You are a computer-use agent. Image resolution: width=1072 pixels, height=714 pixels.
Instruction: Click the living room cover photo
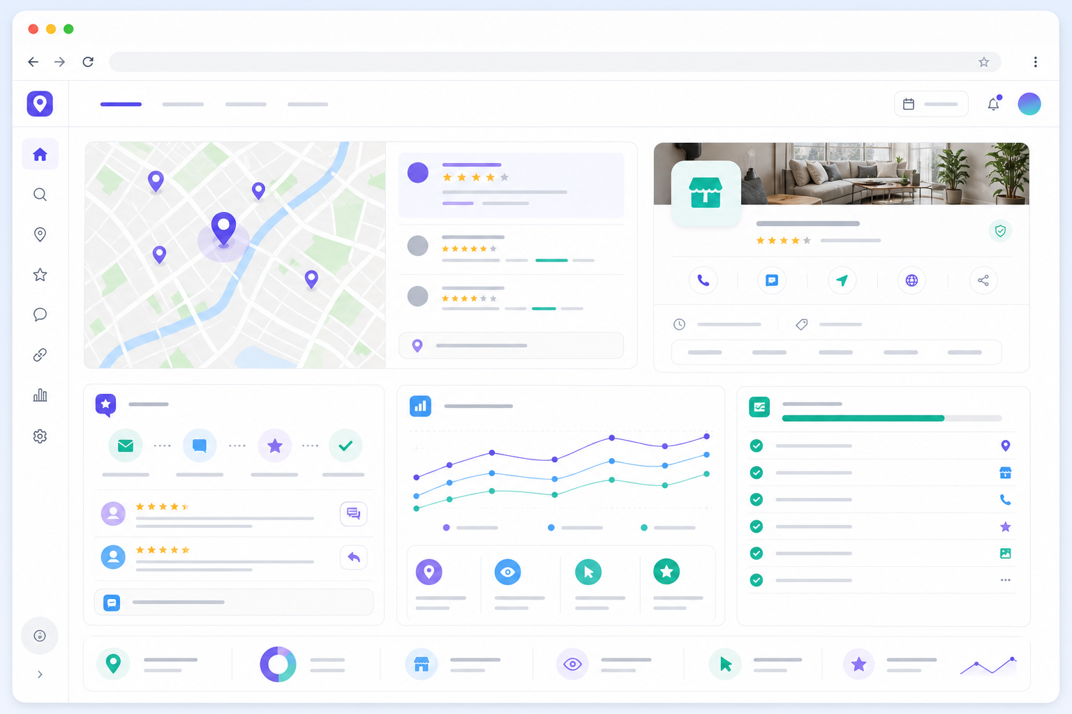point(841,174)
